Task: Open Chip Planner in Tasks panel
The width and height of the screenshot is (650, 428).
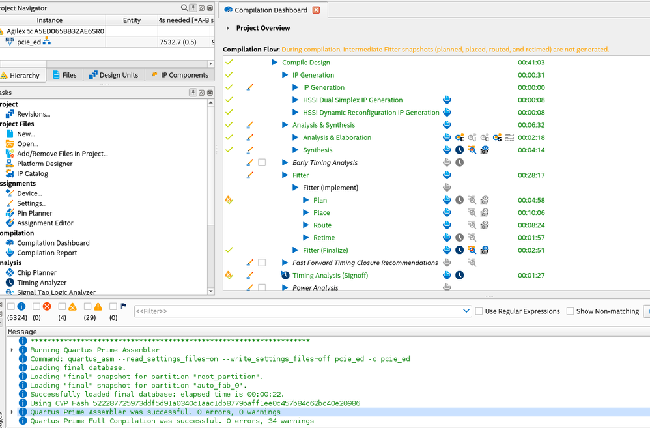Action: click(x=36, y=272)
